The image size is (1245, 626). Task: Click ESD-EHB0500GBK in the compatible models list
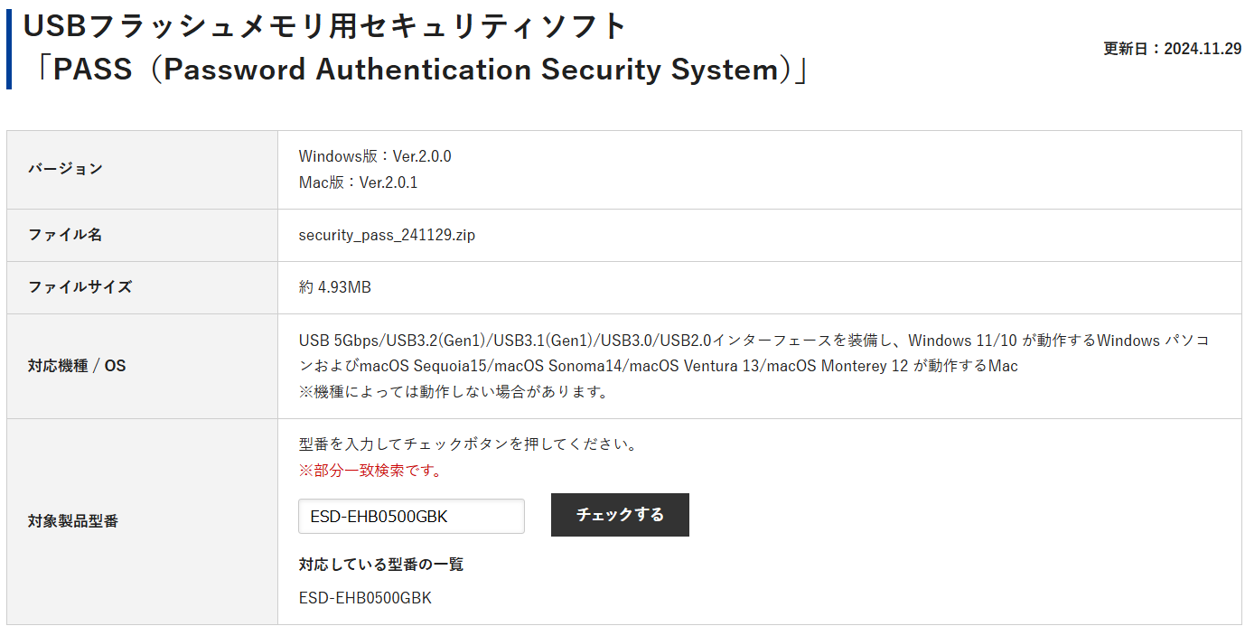pyautogui.click(x=365, y=598)
